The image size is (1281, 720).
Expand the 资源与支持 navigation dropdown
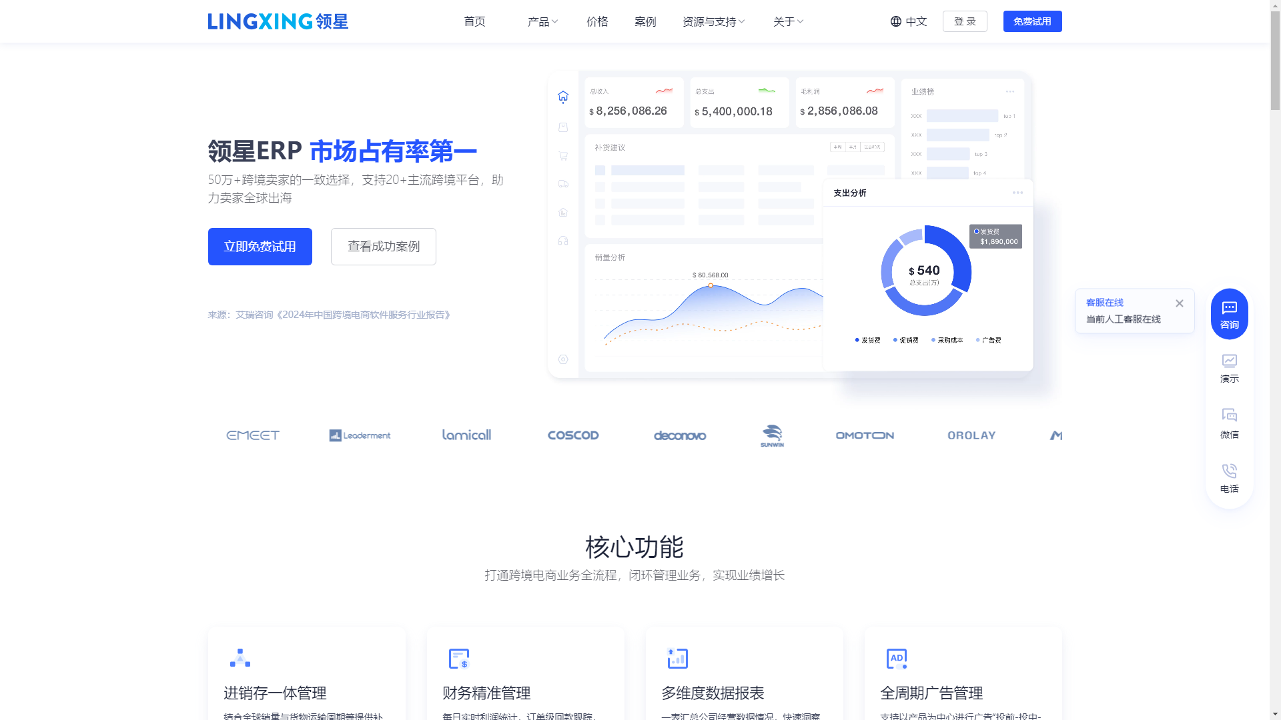point(713,21)
